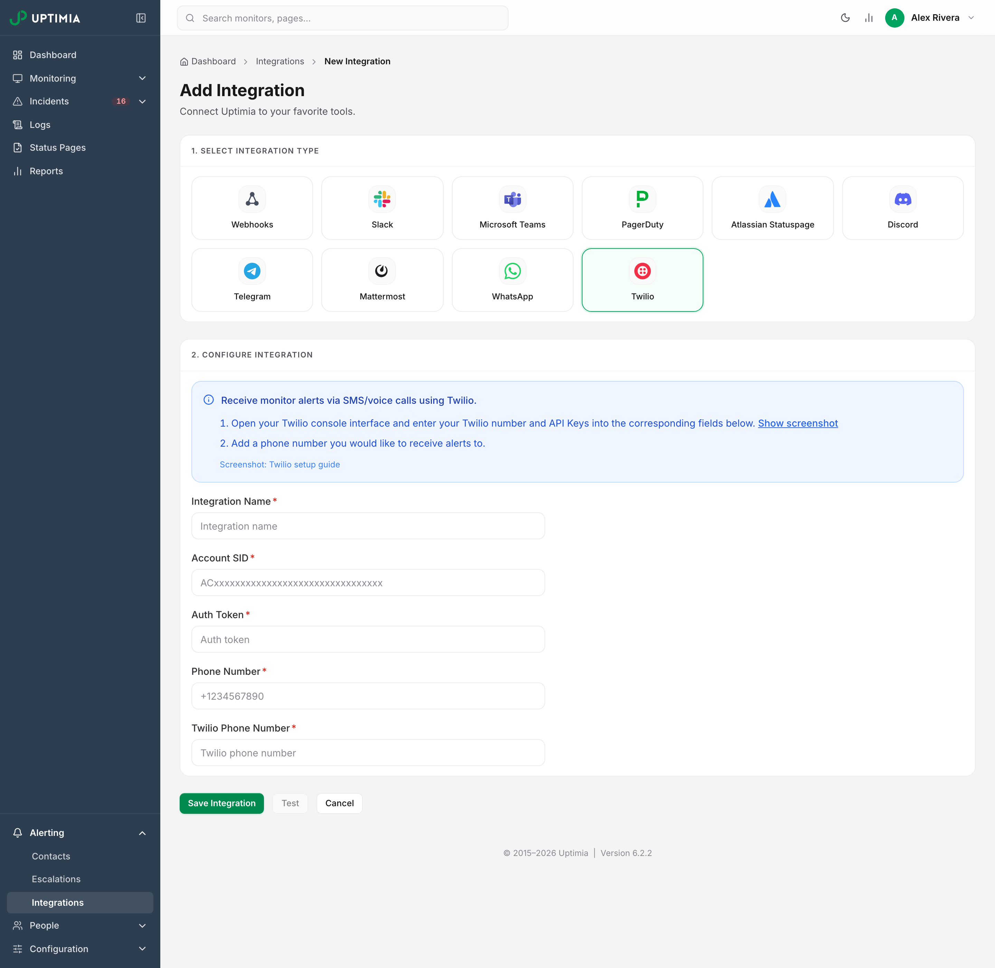Open the Alex Rivera account dropdown
The width and height of the screenshot is (995, 968).
tap(930, 18)
